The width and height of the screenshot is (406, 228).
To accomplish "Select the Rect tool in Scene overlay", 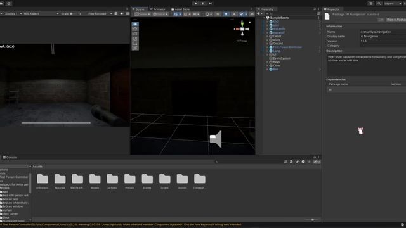I will [135, 44].
